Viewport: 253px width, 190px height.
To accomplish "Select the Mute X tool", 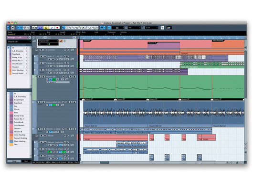I will [83, 28].
